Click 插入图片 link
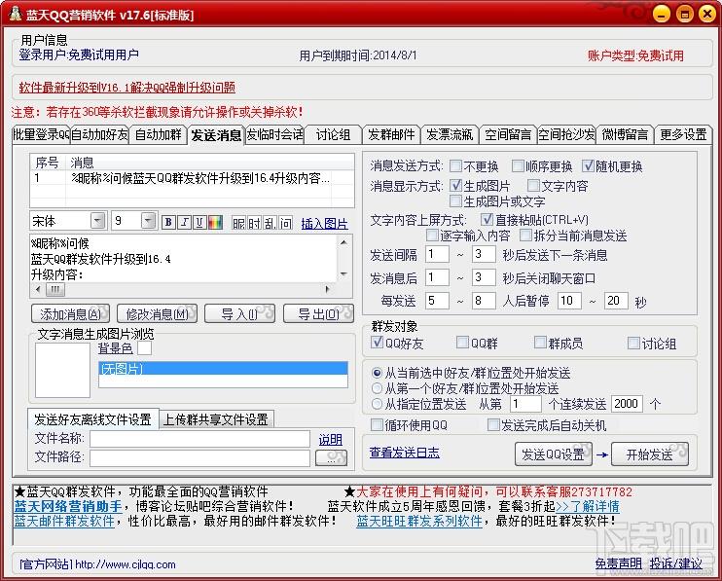This screenshot has height=581, width=722. pos(325,224)
